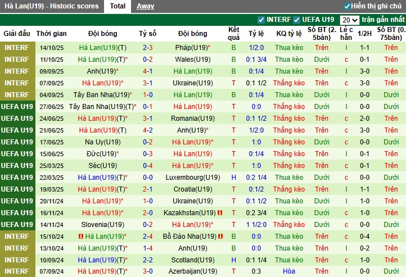Open Luxembourg(U19) team link
The image size is (406, 277).
click(x=193, y=178)
